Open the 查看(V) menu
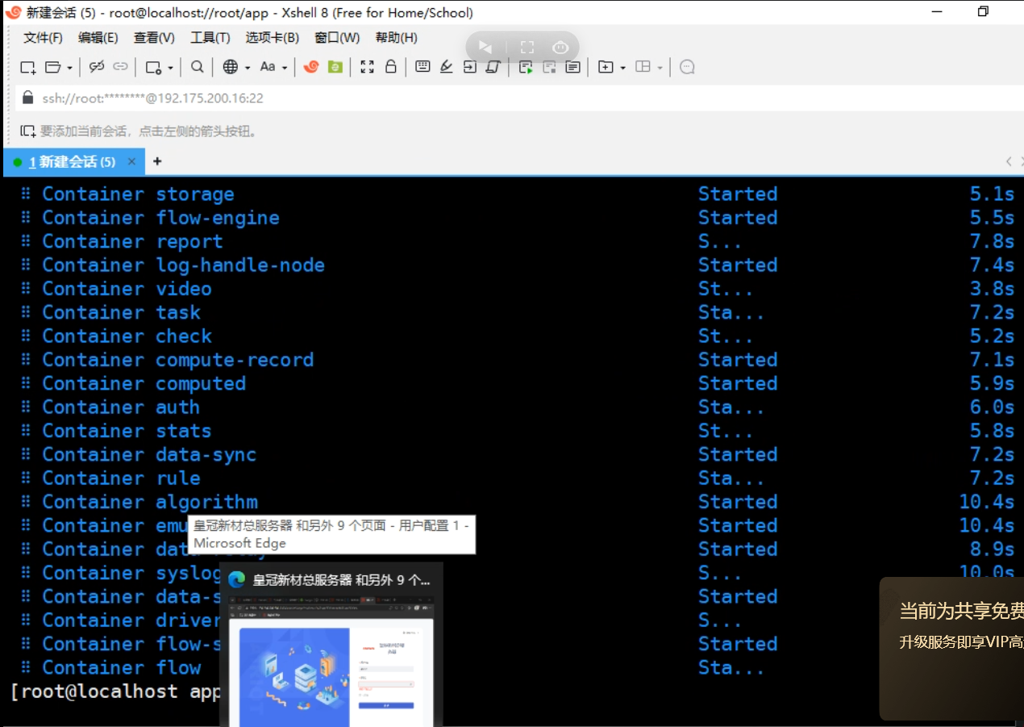 [154, 38]
